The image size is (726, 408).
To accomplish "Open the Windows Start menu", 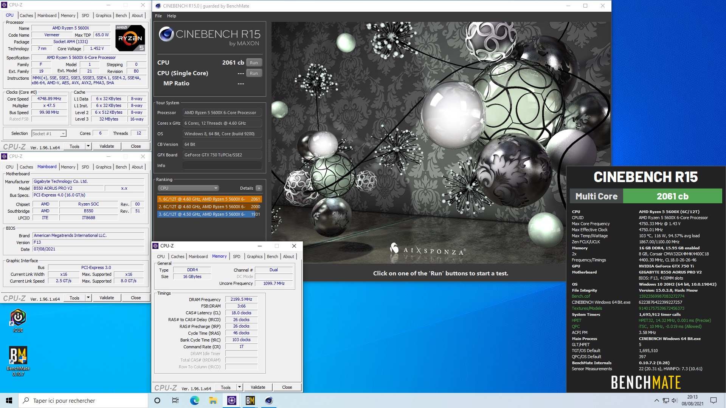I will (x=9, y=400).
